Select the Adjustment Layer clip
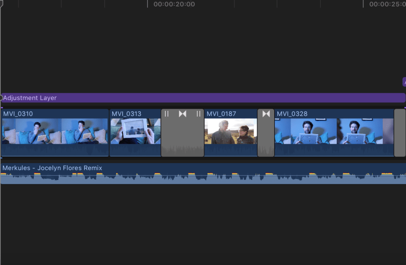This screenshot has width=406, height=265. pyautogui.click(x=203, y=98)
